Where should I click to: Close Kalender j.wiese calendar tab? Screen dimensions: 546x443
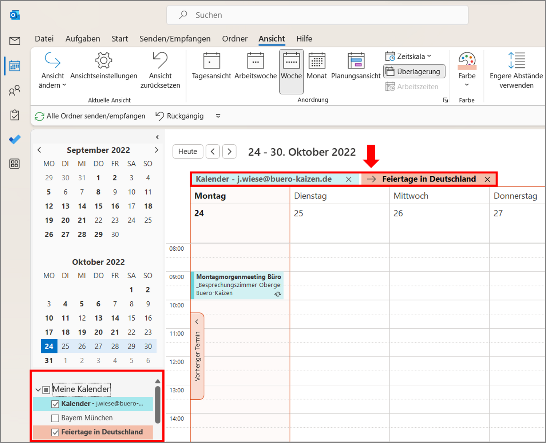349,179
